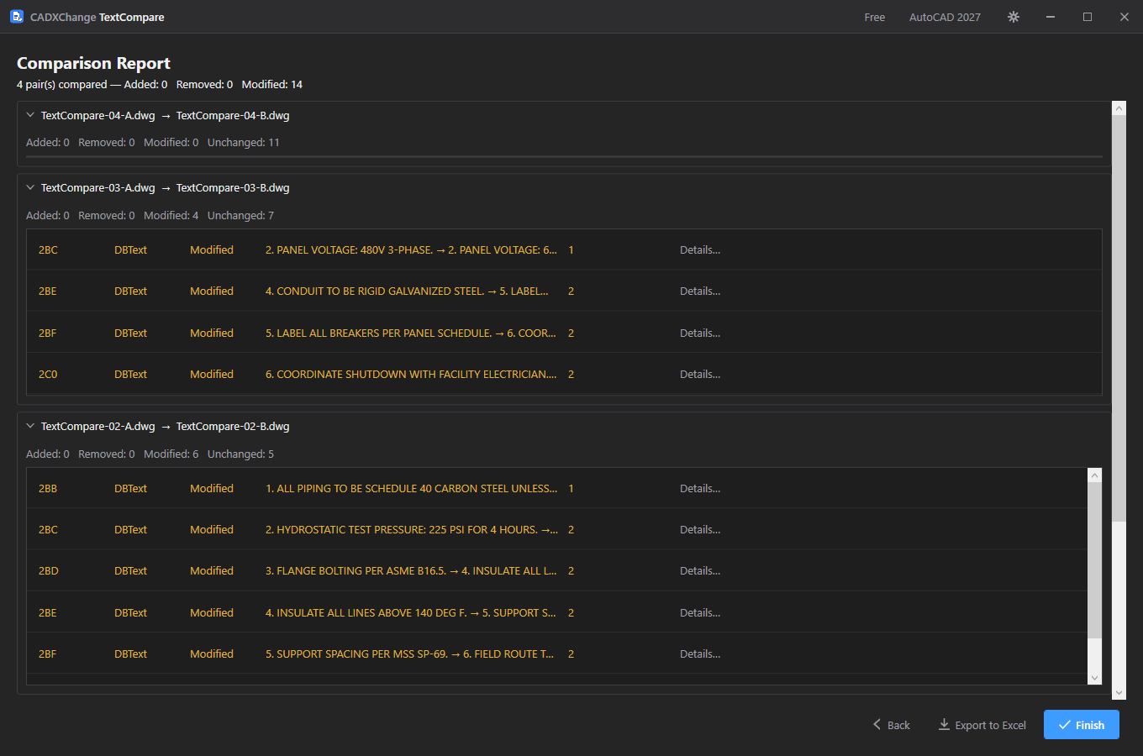1143x756 pixels.
Task: Click the TextCompare-03-B.dwg file name
Action: pyautogui.click(x=233, y=187)
